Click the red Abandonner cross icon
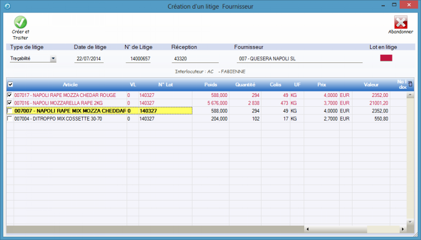This screenshot has height=240, width=421. coord(401,22)
